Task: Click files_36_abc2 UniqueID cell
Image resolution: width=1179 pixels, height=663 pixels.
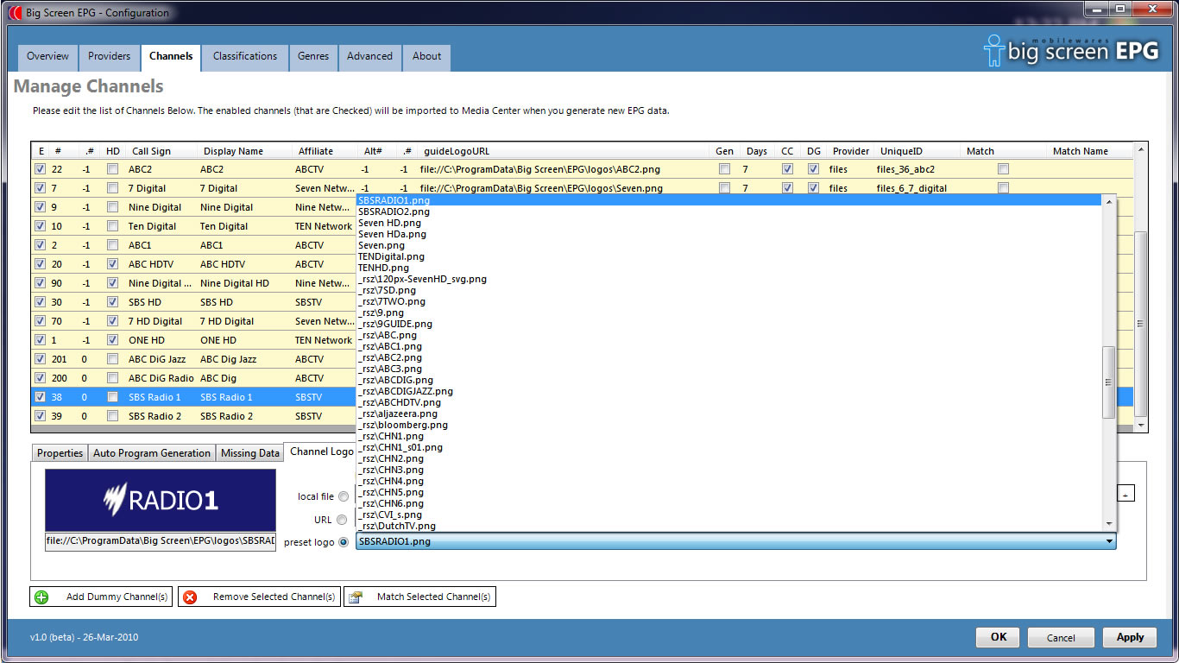Action: (917, 169)
